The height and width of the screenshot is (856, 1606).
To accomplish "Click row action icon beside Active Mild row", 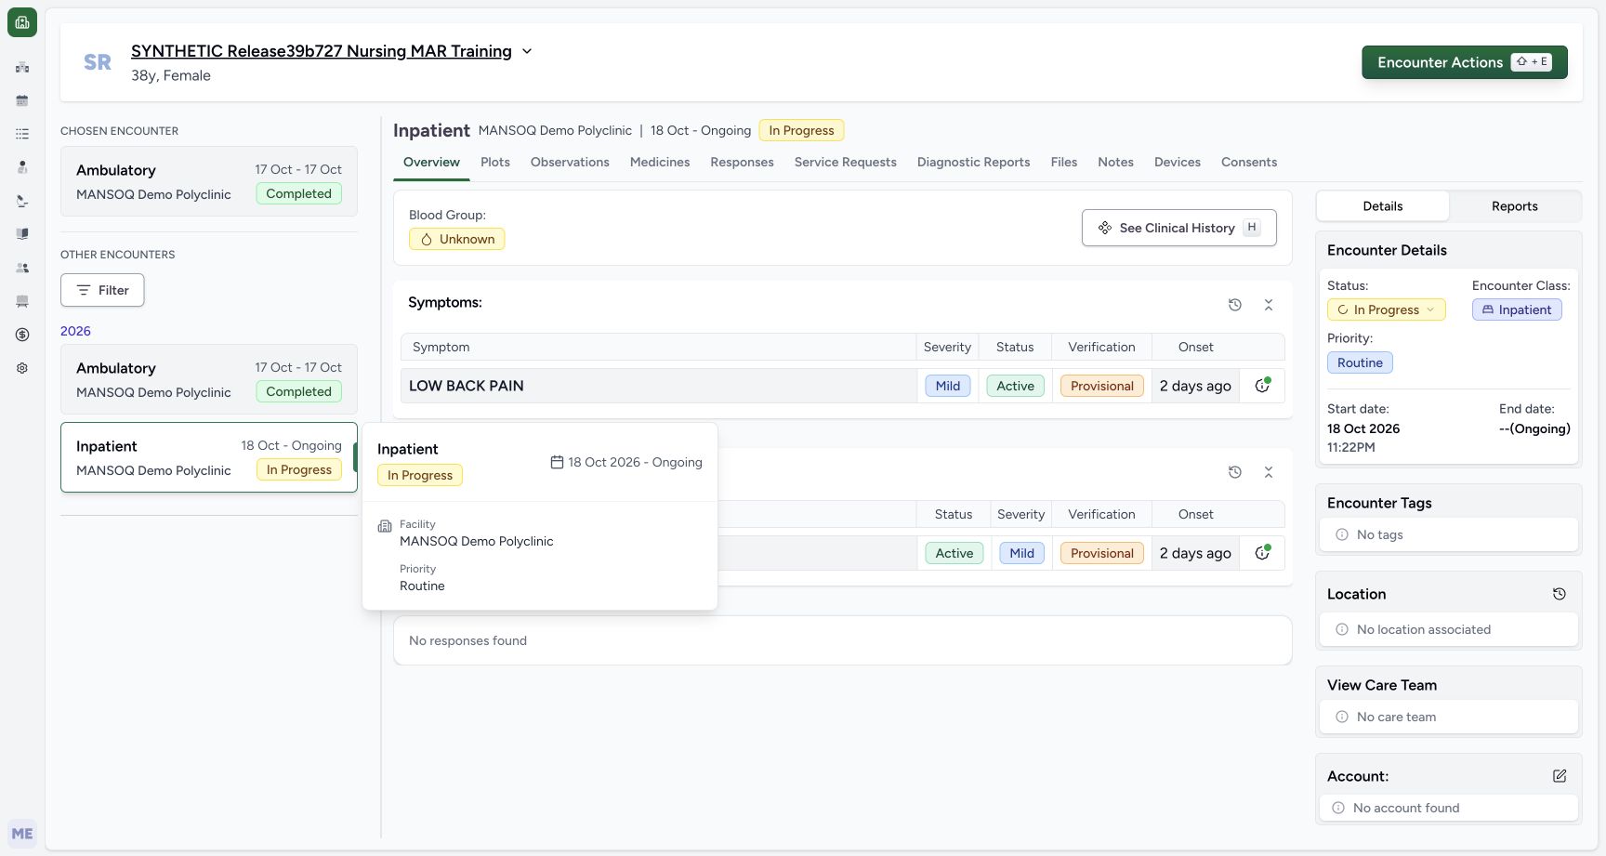I will 1262,553.
